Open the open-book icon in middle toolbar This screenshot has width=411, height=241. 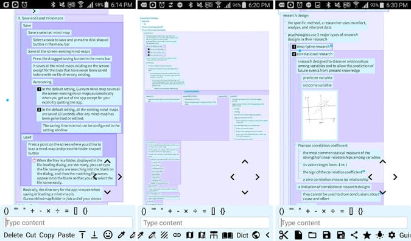coord(227,235)
